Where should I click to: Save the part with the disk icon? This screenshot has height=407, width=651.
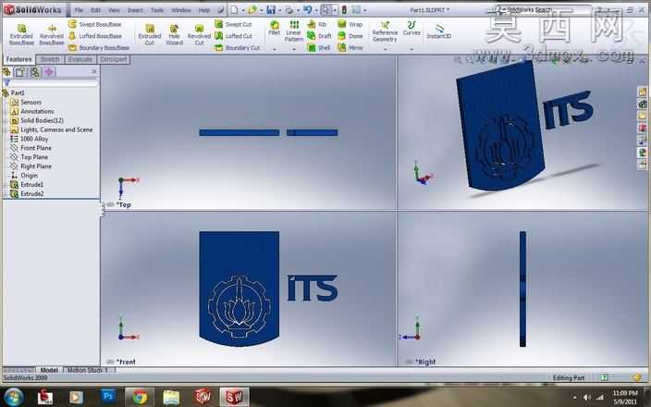pyautogui.click(x=271, y=9)
